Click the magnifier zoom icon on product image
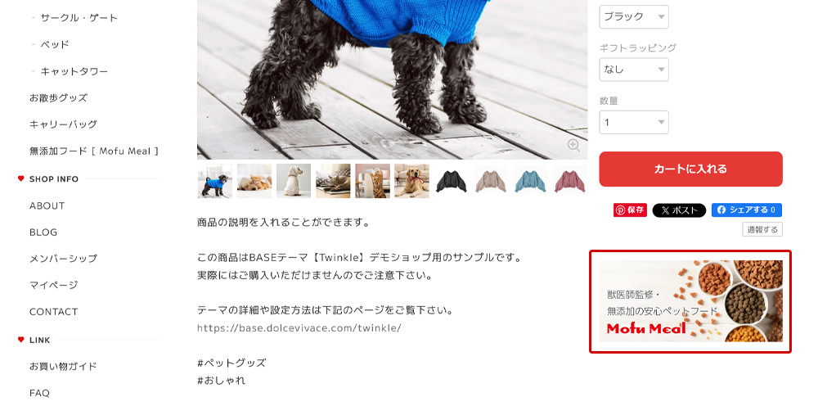Screen dimensions: 818x406 point(573,145)
